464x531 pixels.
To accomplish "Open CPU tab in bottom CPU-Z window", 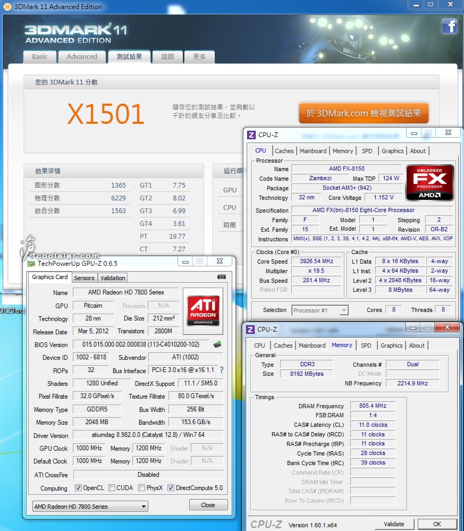I will [259, 345].
